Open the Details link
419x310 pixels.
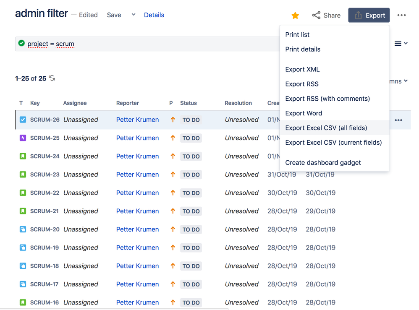pyautogui.click(x=154, y=15)
